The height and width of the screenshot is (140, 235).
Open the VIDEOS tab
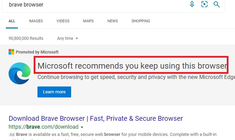(x=63, y=21)
